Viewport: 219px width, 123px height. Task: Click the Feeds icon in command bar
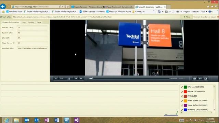click(x=166, y=12)
